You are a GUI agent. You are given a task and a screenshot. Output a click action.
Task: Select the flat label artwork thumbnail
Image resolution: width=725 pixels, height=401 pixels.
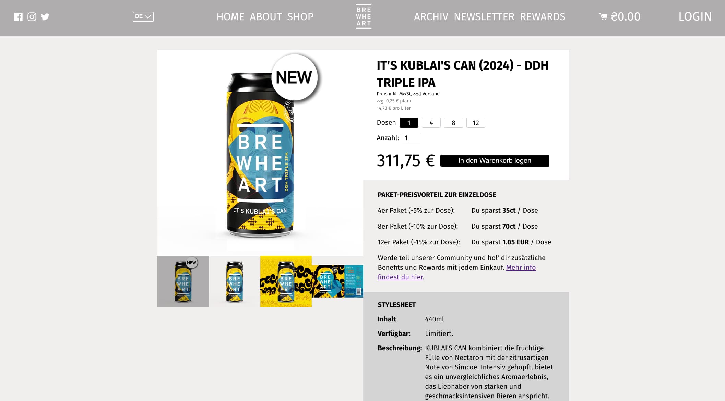[x=337, y=281]
